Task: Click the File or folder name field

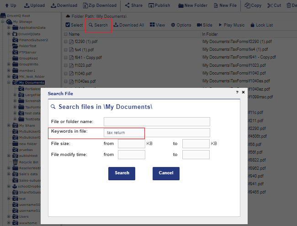Action: pos(157,122)
